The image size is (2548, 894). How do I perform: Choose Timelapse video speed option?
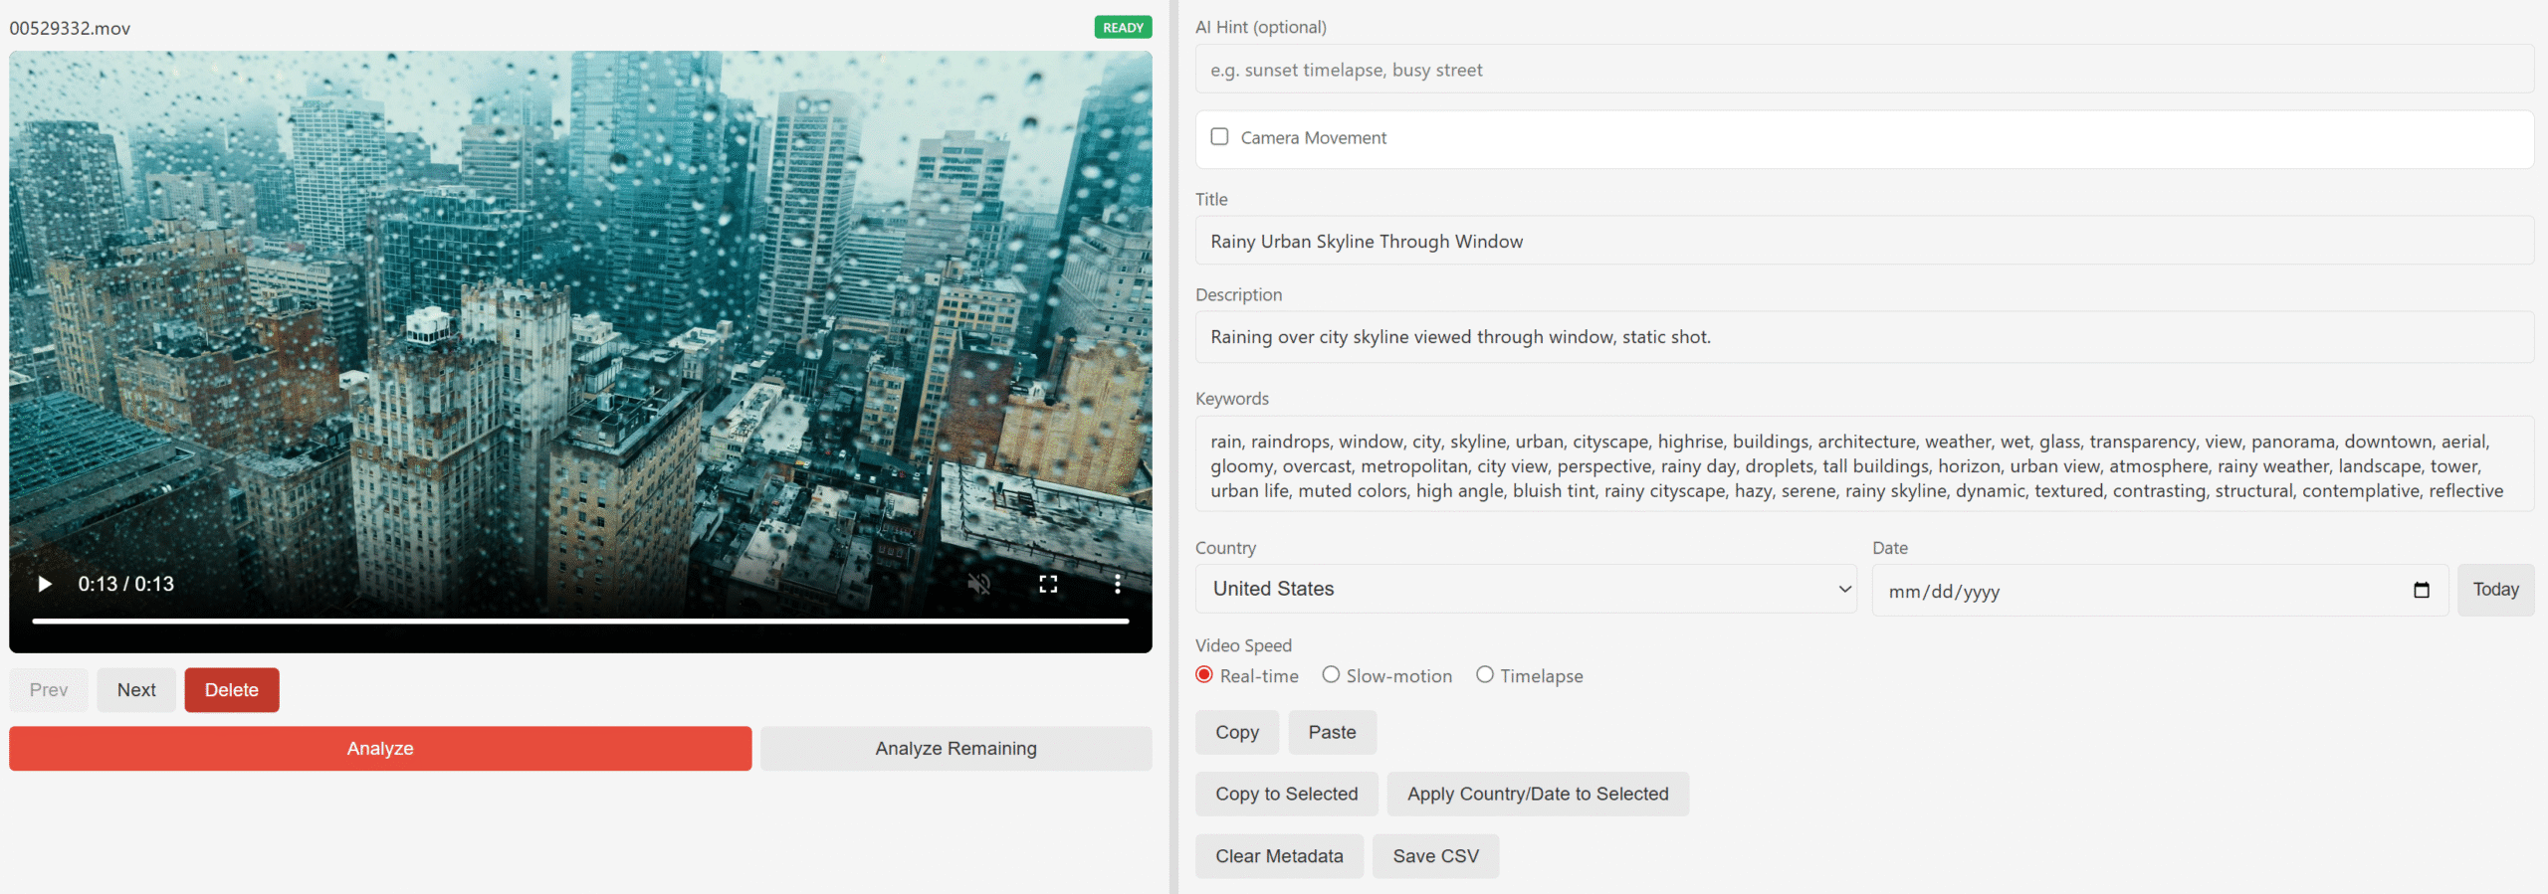(1484, 675)
